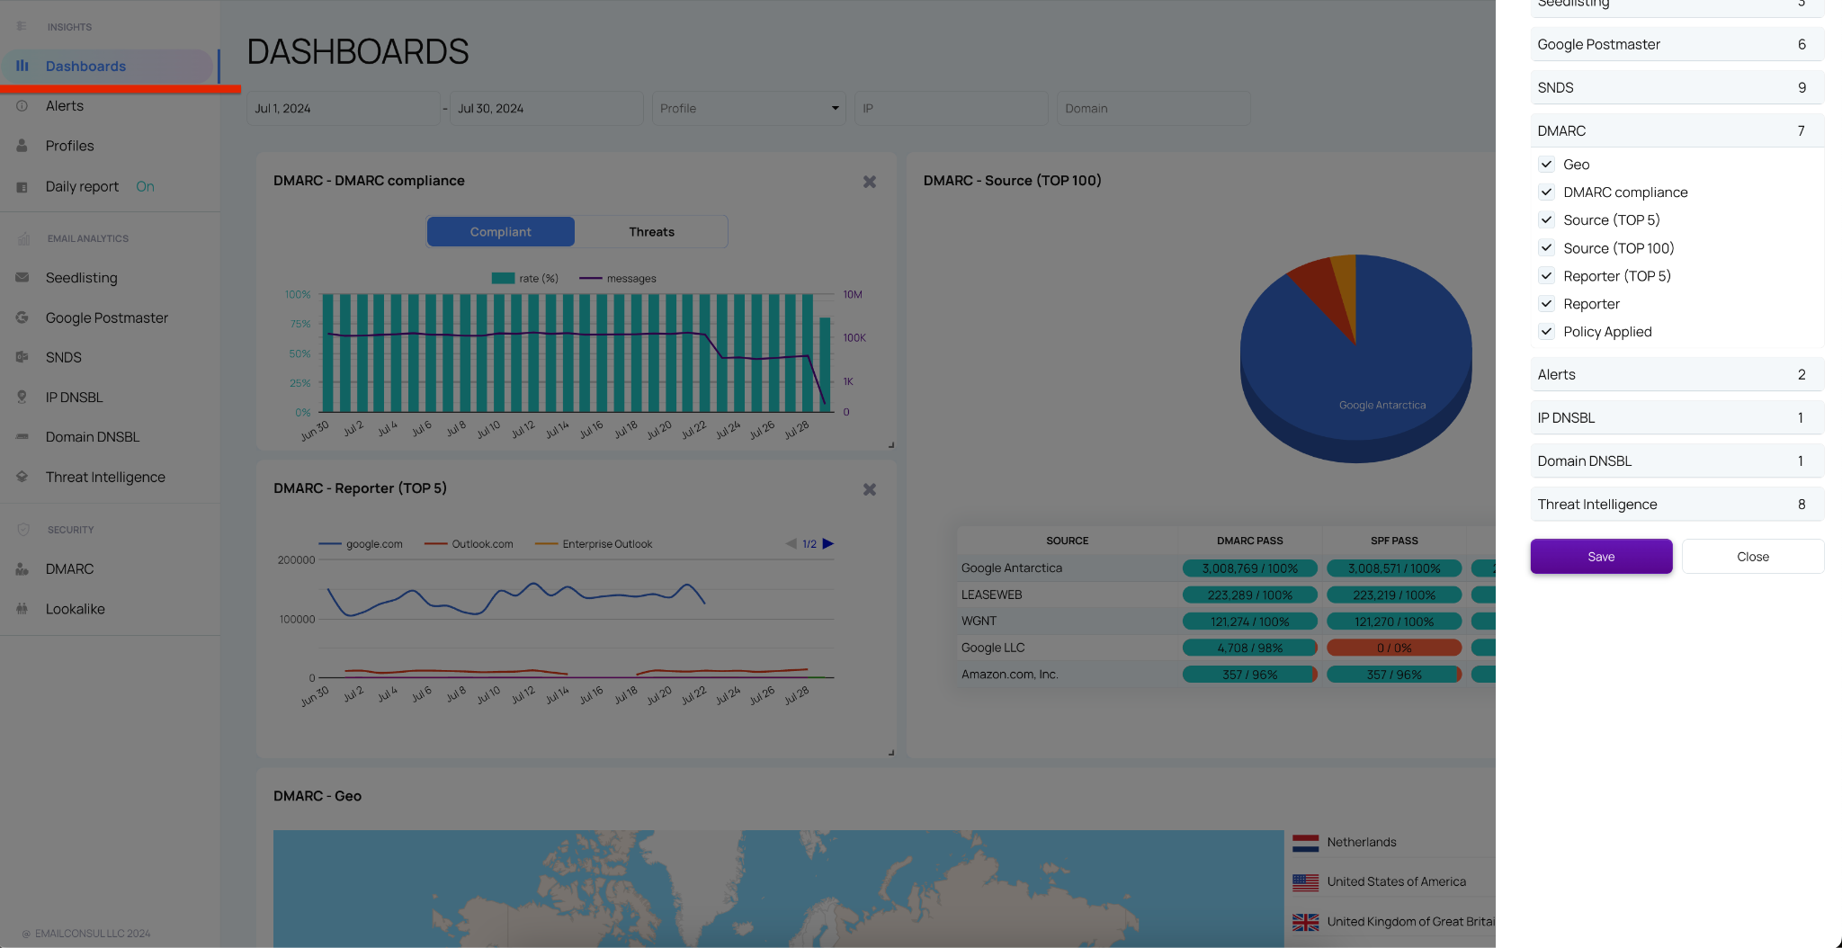Click the Lookalike icon
Image resolution: width=1842 pixels, height=948 pixels.
click(22, 609)
